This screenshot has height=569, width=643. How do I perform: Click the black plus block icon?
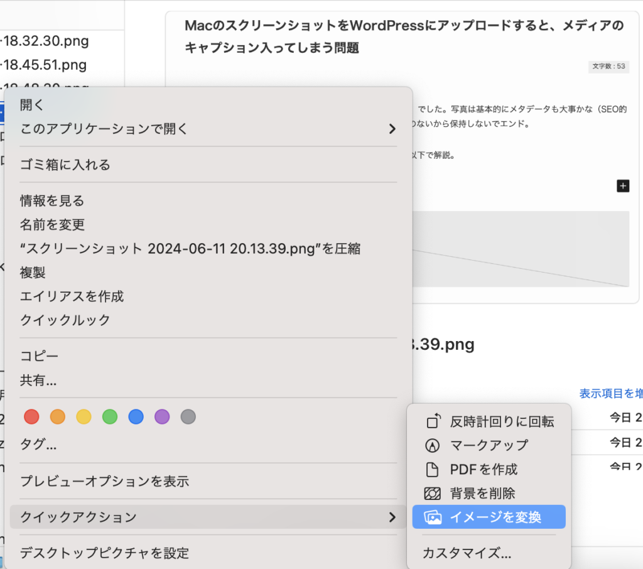pyautogui.click(x=622, y=186)
